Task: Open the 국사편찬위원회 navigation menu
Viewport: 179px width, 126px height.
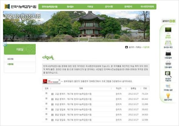Action: pyautogui.click(x=147, y=7)
